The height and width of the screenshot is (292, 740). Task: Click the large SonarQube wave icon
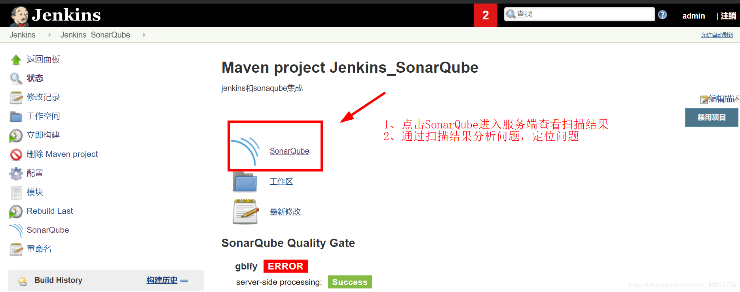[x=245, y=151]
